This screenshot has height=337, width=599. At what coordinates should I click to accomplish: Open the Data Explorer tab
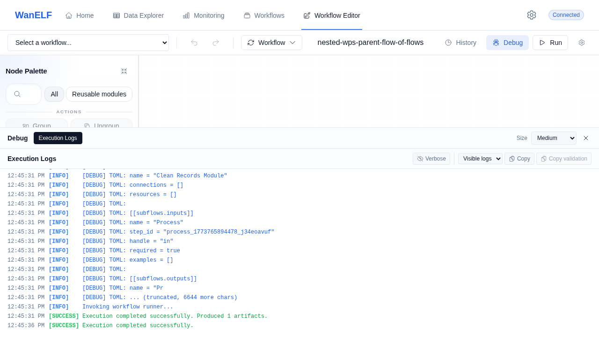[x=139, y=15]
